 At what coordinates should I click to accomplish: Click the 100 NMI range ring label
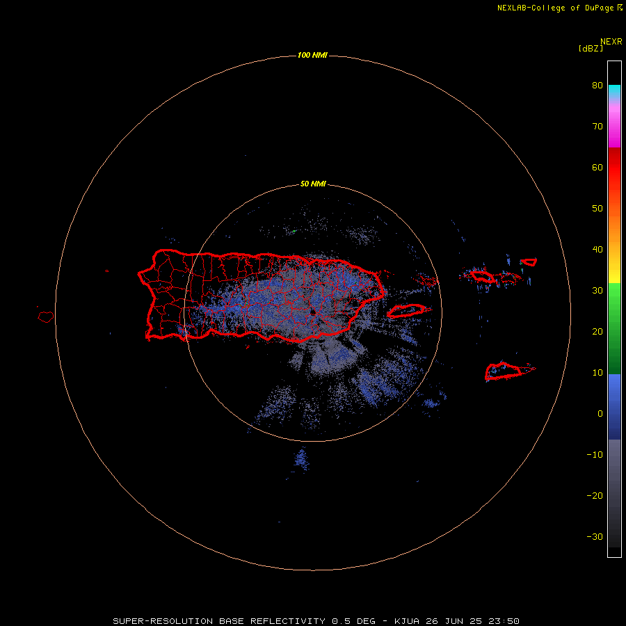(x=312, y=55)
